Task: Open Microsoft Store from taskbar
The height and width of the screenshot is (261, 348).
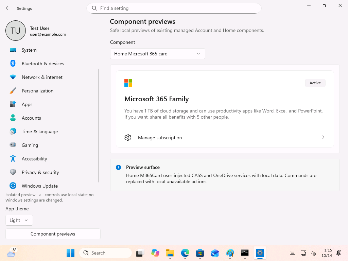Action: click(x=200, y=253)
